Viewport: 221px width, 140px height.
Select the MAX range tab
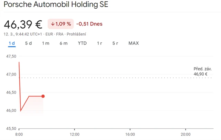[134, 43]
